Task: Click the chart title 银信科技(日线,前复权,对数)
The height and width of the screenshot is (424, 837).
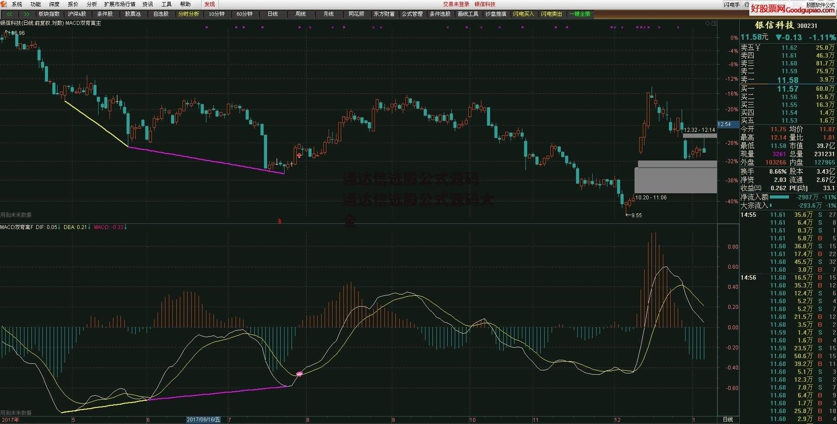Action: pos(32,23)
